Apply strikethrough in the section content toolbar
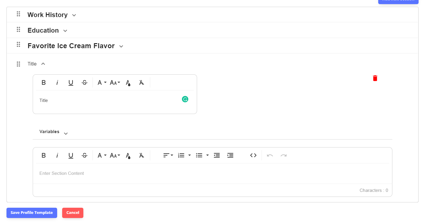Image resolution: width=423 pixels, height=223 pixels. (x=85, y=155)
